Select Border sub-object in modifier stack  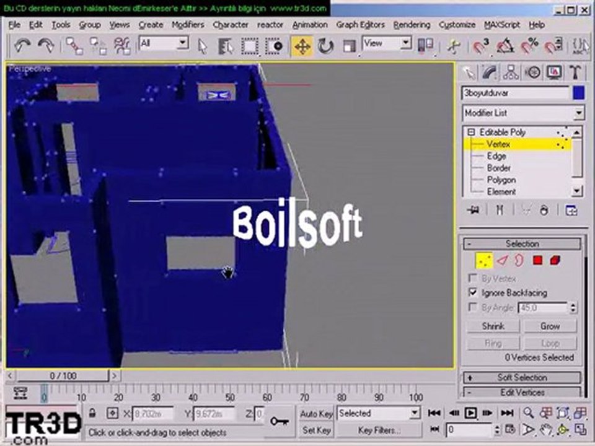[x=498, y=168]
